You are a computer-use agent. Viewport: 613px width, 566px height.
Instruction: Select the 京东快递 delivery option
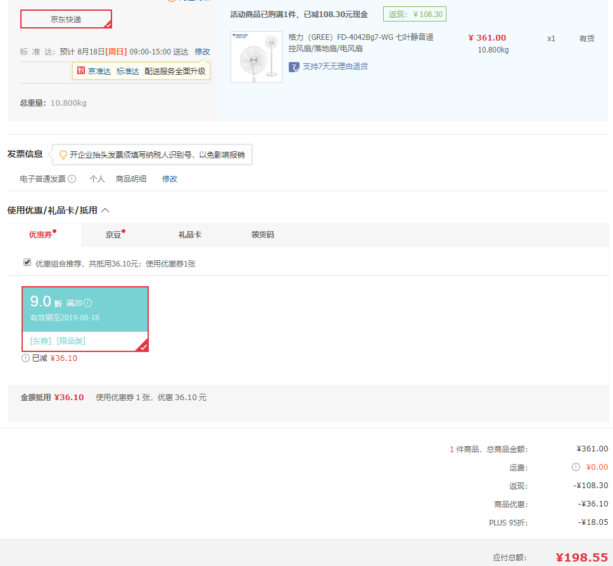click(x=66, y=19)
